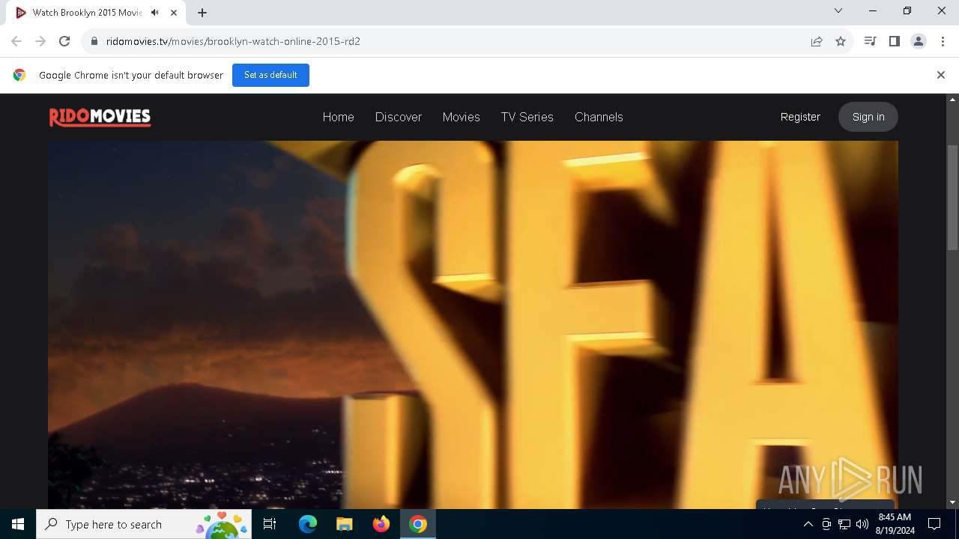Open the volume tray icon
Image resolution: width=959 pixels, height=539 pixels.
pos(862,524)
